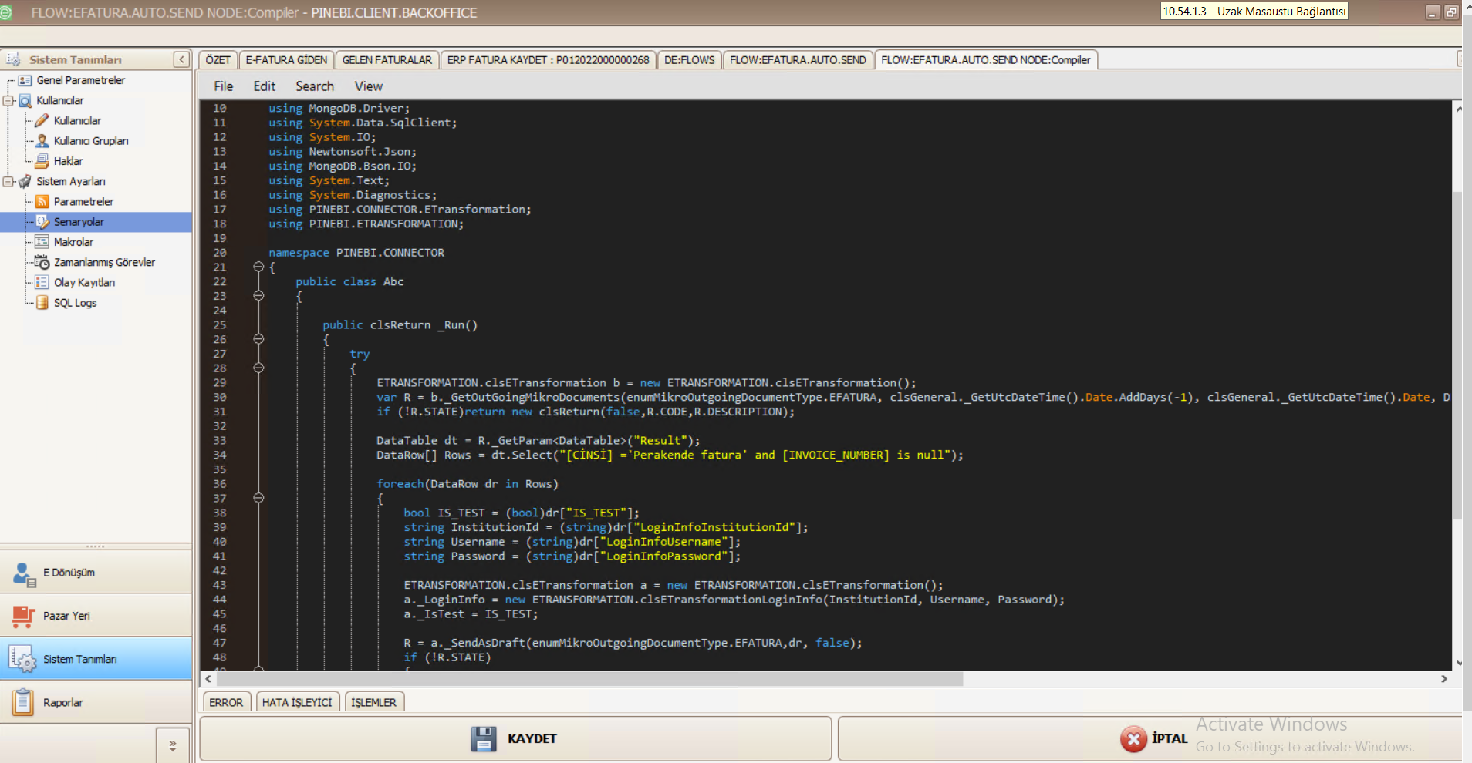Open the File menu

(x=224, y=86)
